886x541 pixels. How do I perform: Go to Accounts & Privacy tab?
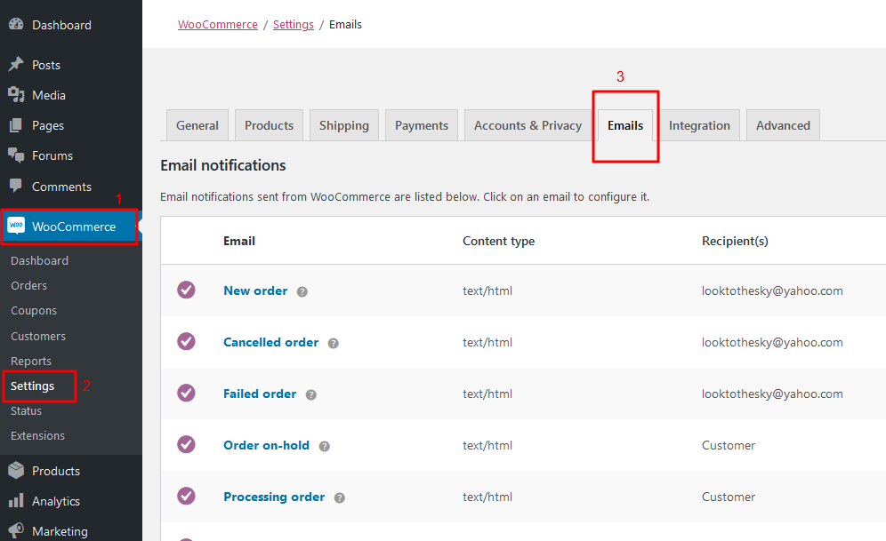pos(528,125)
